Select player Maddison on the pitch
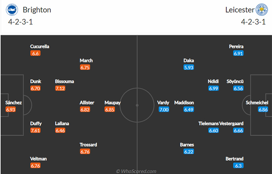 (x=184, y=102)
